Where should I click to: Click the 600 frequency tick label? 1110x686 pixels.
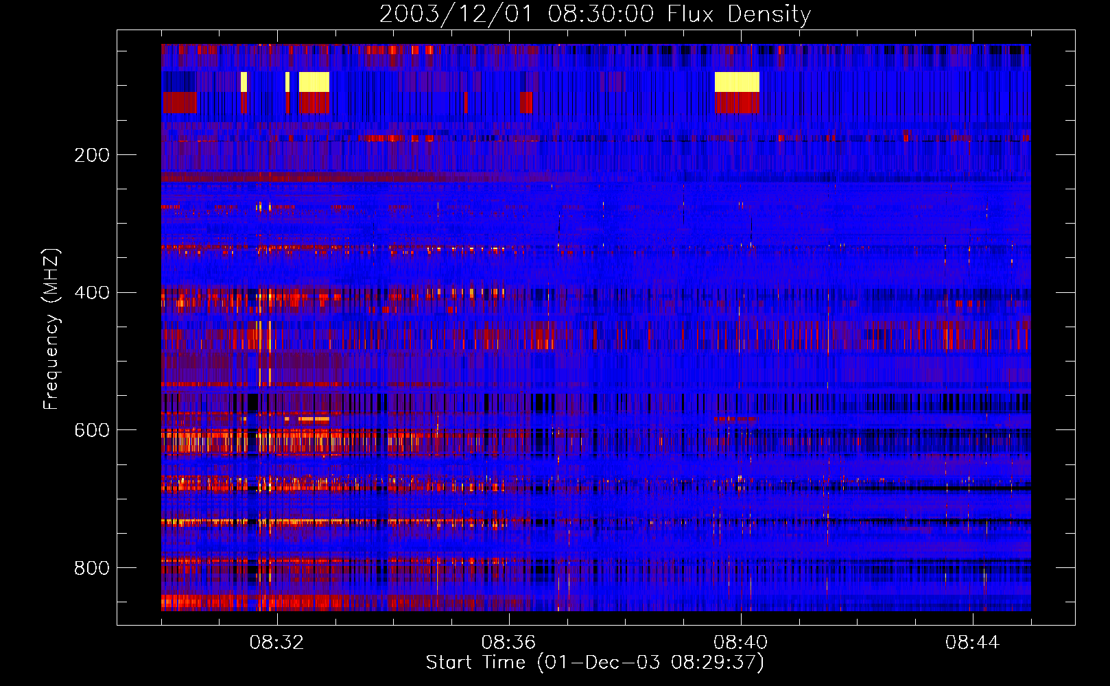(92, 430)
